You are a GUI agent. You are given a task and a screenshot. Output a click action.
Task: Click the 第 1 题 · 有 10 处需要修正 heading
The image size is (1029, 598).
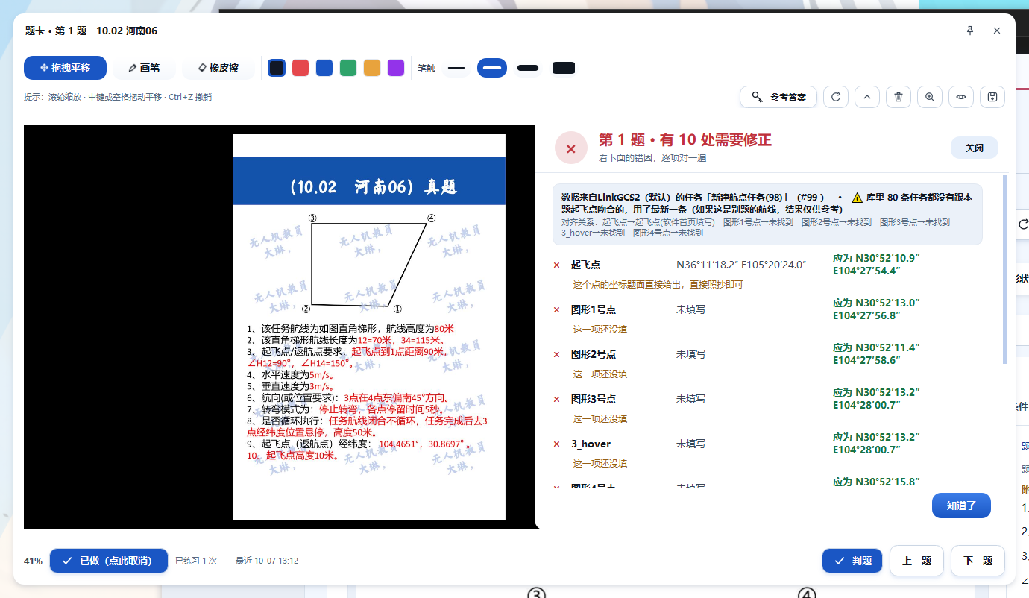click(x=685, y=140)
